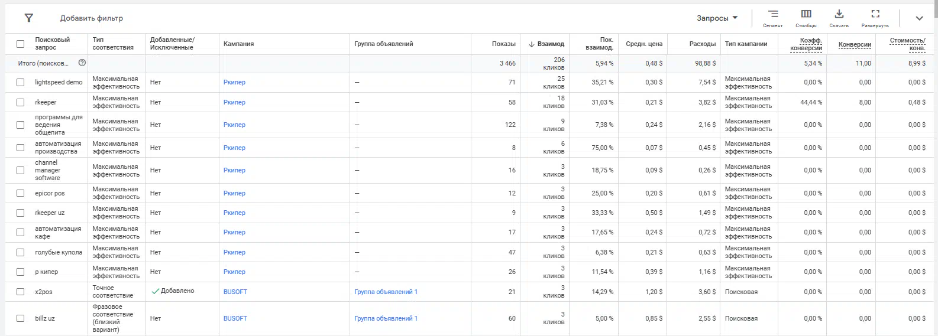
Task: Tick the checkbox for x2pos
Action: point(21,292)
